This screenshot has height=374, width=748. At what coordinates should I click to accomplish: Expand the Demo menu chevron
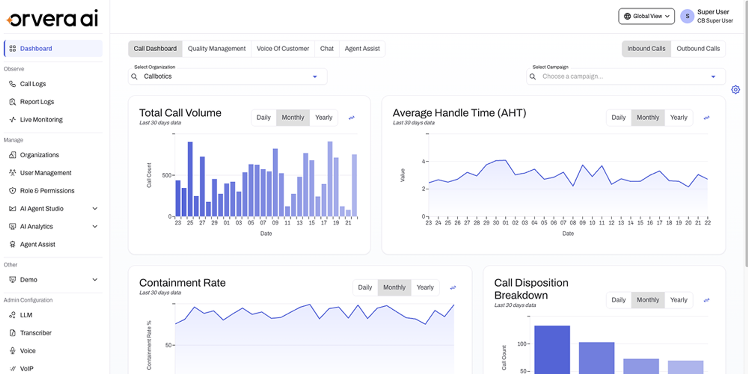(x=95, y=279)
